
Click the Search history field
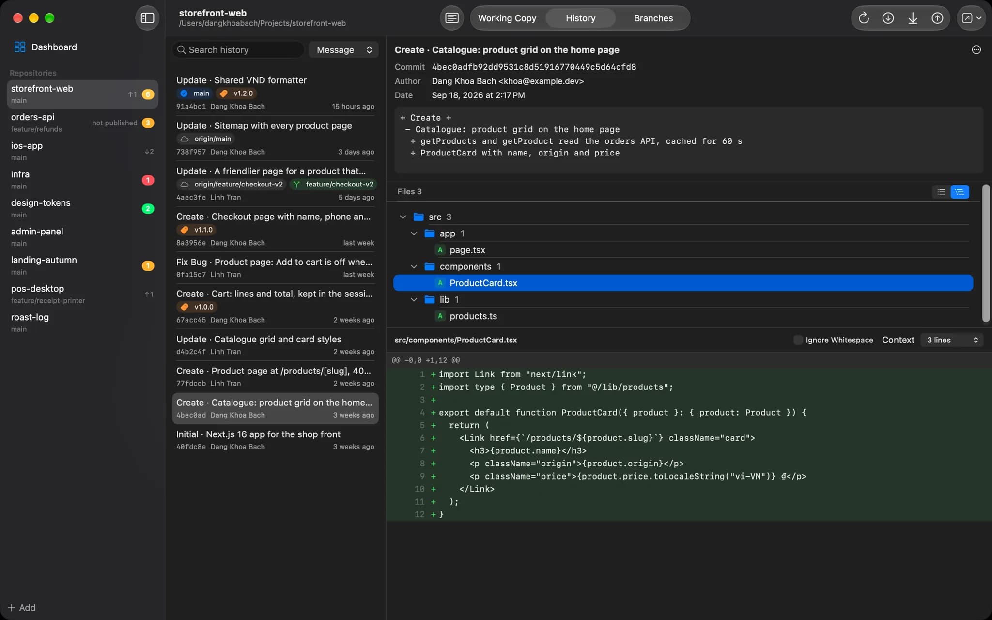tap(238, 50)
